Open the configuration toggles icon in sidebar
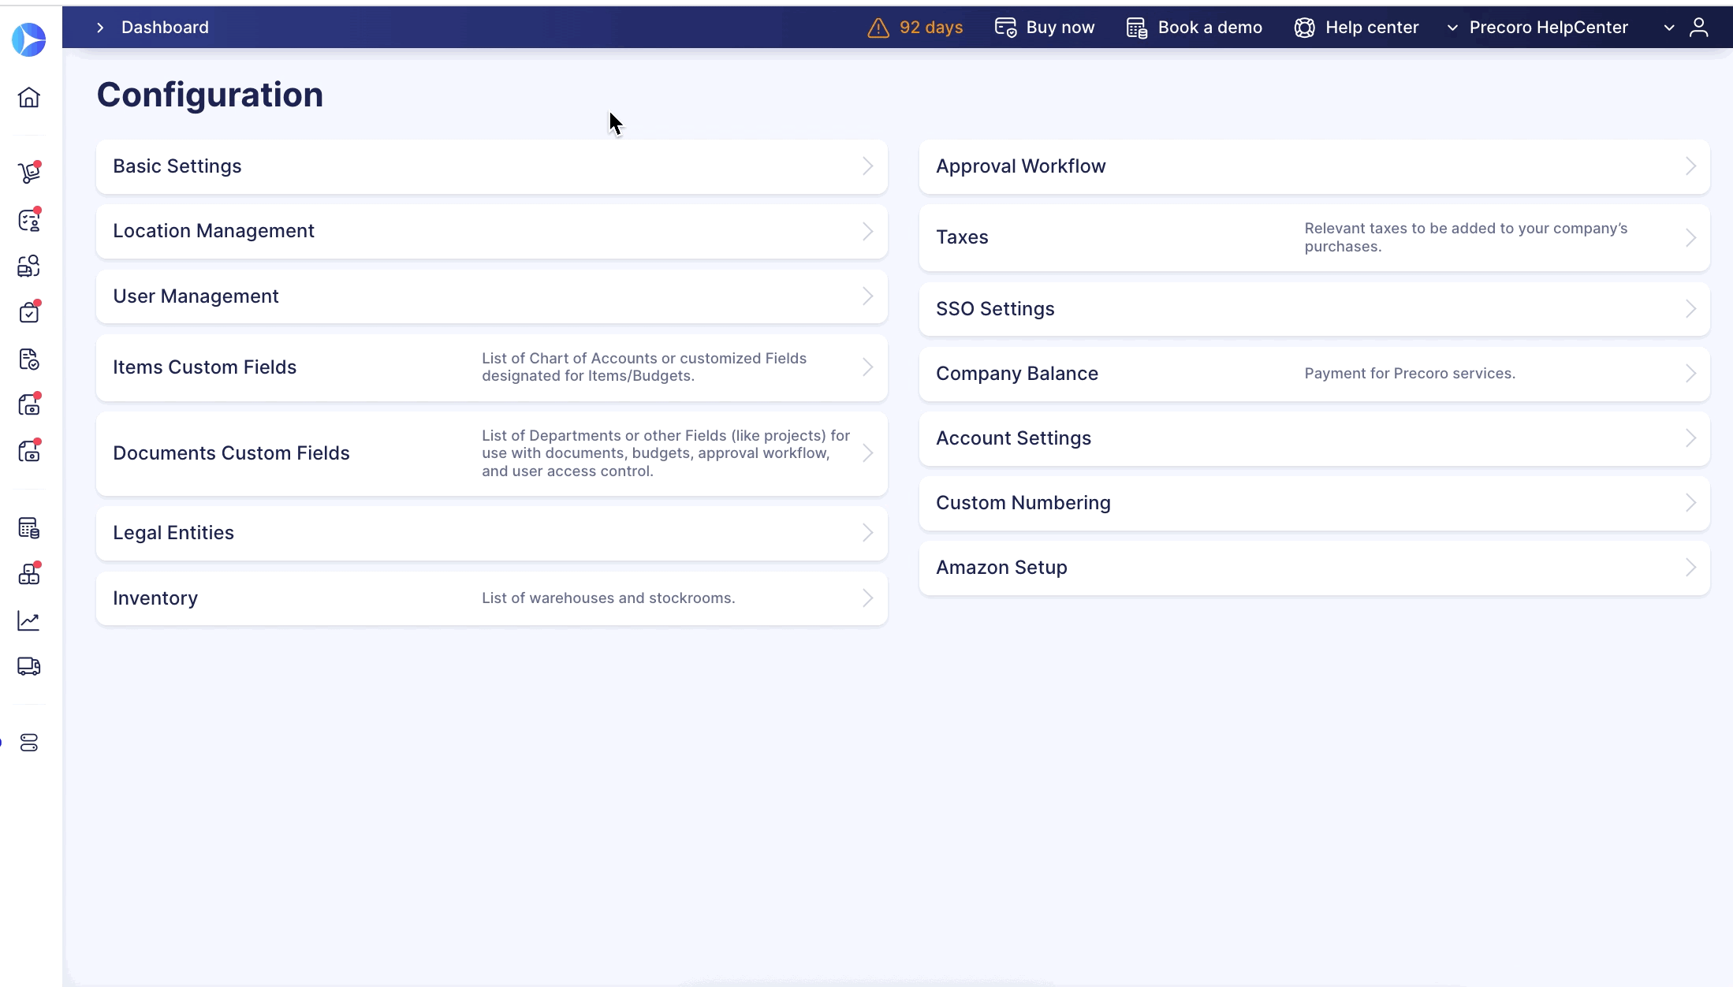 click(29, 743)
